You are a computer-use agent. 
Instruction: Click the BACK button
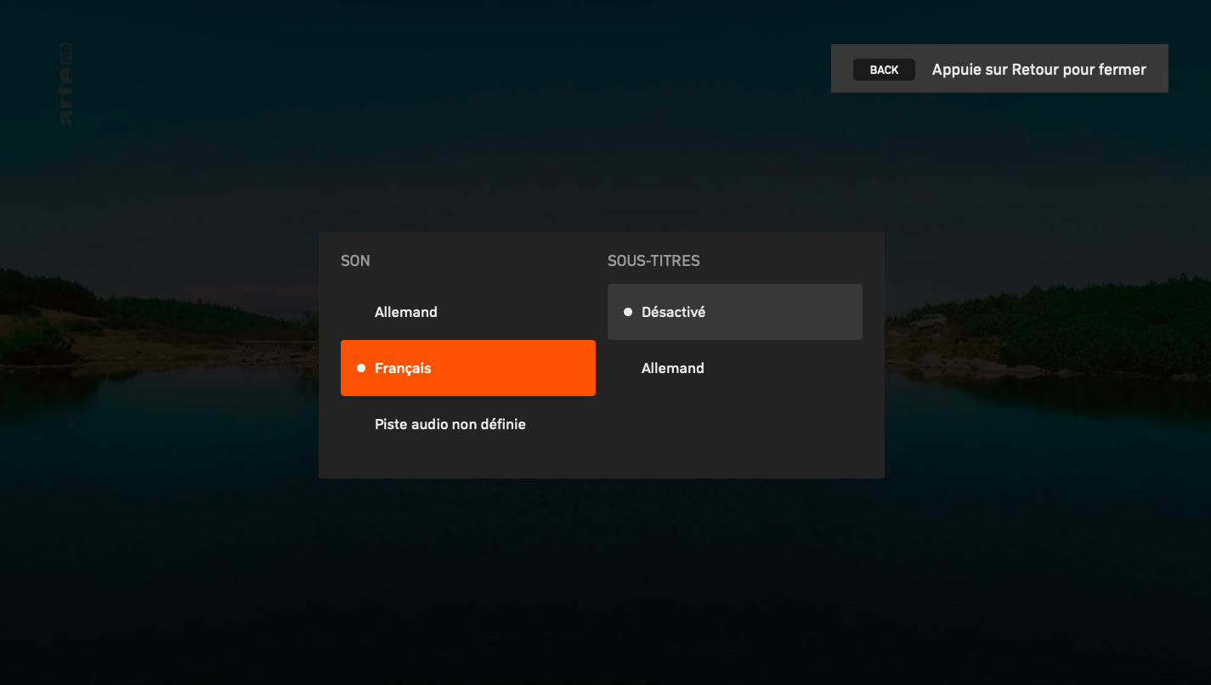[x=884, y=70]
